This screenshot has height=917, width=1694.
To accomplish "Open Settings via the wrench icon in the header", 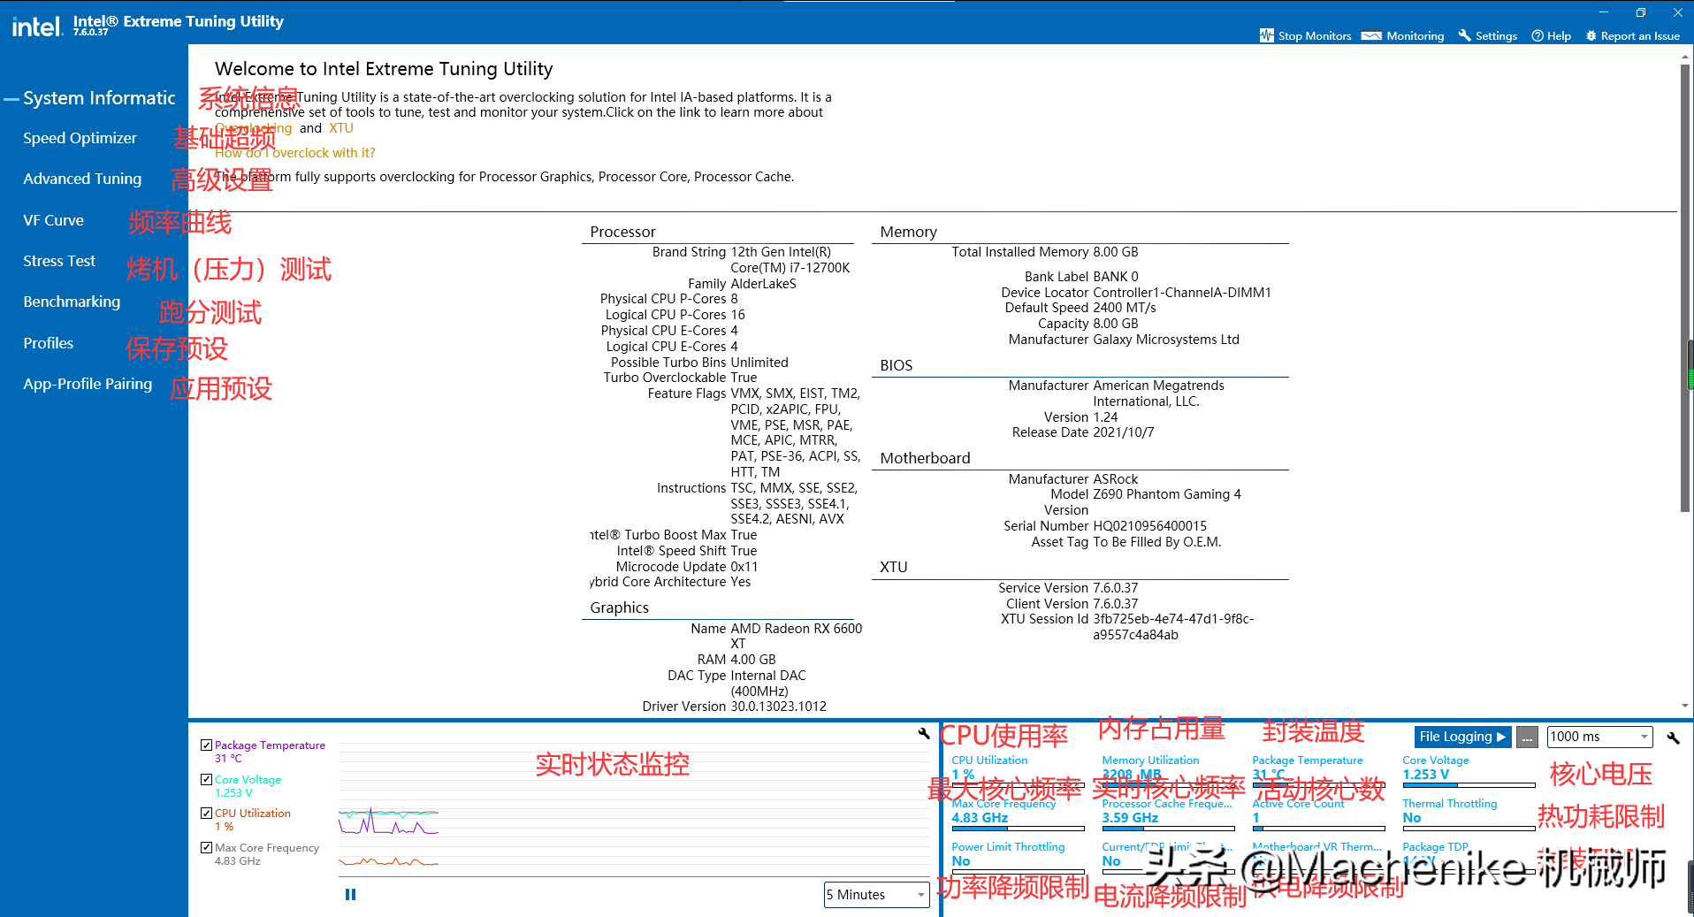I will (1465, 35).
